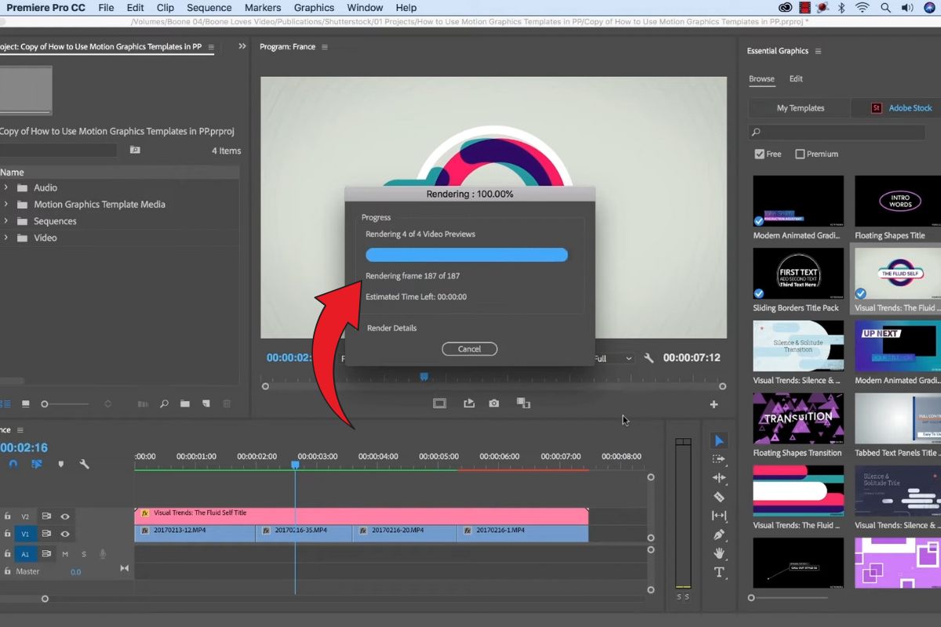
Task: Click Essential Graphics thumbnail size slider handle
Action: click(x=751, y=598)
